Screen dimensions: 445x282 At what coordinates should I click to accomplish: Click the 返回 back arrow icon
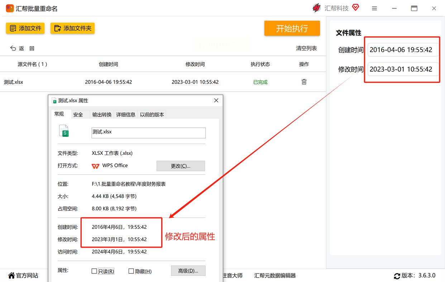coord(13,48)
